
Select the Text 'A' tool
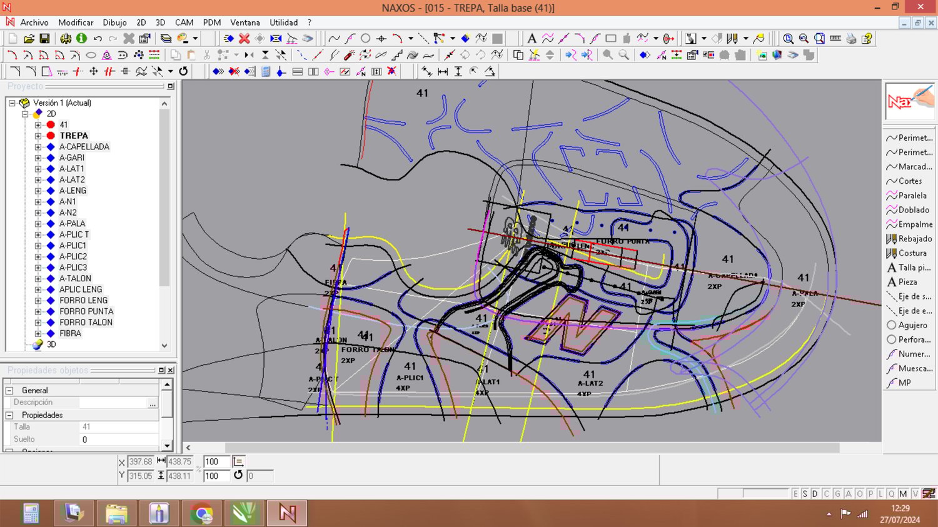click(x=532, y=39)
